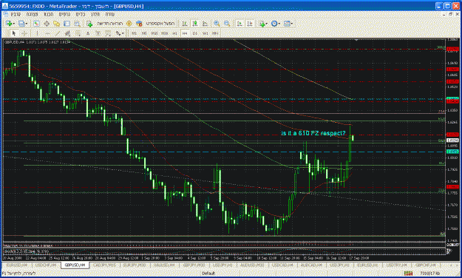Image resolution: width=462 pixels, height=278 pixels.
Task: Toggle chart shift from right border
Action: [250, 24]
